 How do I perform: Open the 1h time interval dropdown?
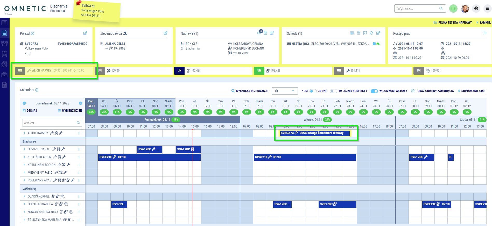point(284,91)
